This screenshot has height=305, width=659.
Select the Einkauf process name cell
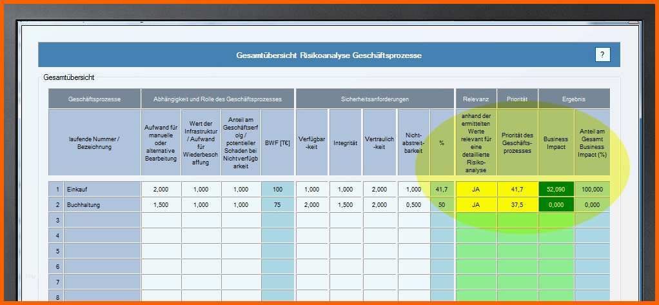pos(101,189)
